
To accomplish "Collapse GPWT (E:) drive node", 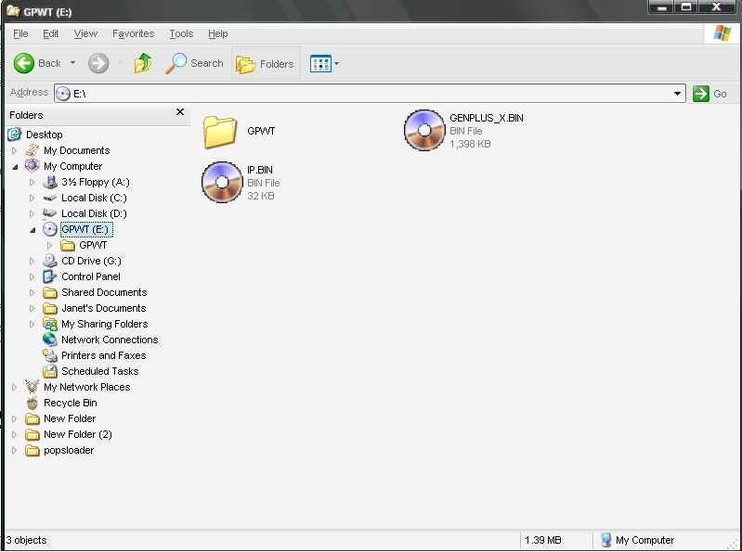I will tap(33, 230).
